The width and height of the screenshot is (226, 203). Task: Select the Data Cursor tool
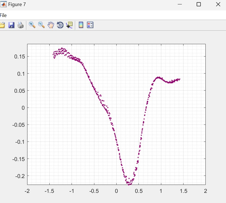(x=69, y=25)
